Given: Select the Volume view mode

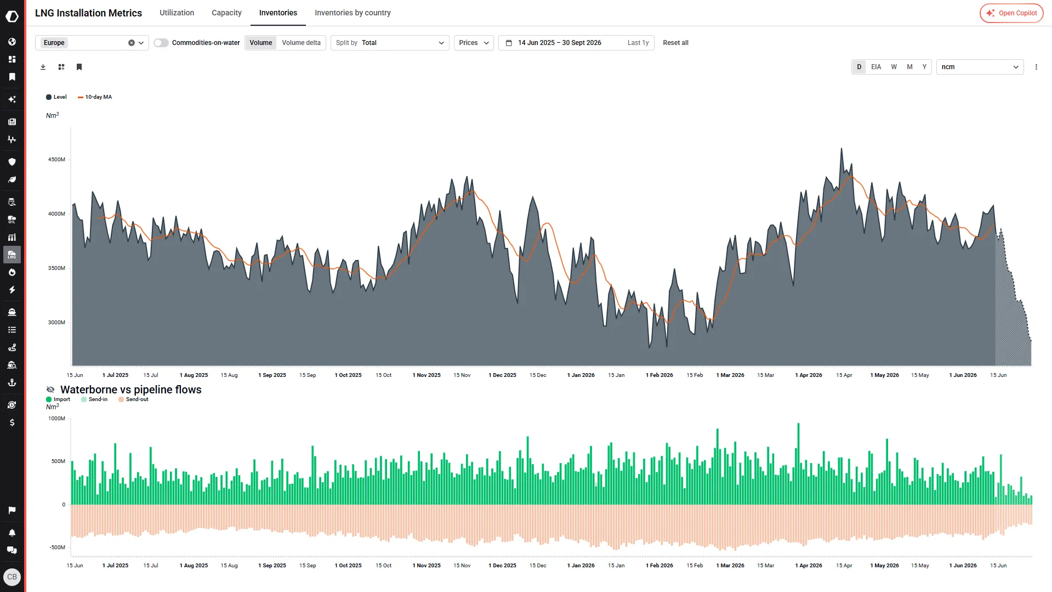Looking at the screenshot, I should click(261, 43).
